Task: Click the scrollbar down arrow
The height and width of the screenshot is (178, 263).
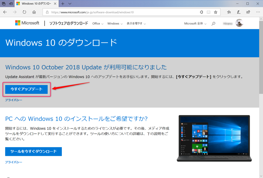Action: (261, 176)
